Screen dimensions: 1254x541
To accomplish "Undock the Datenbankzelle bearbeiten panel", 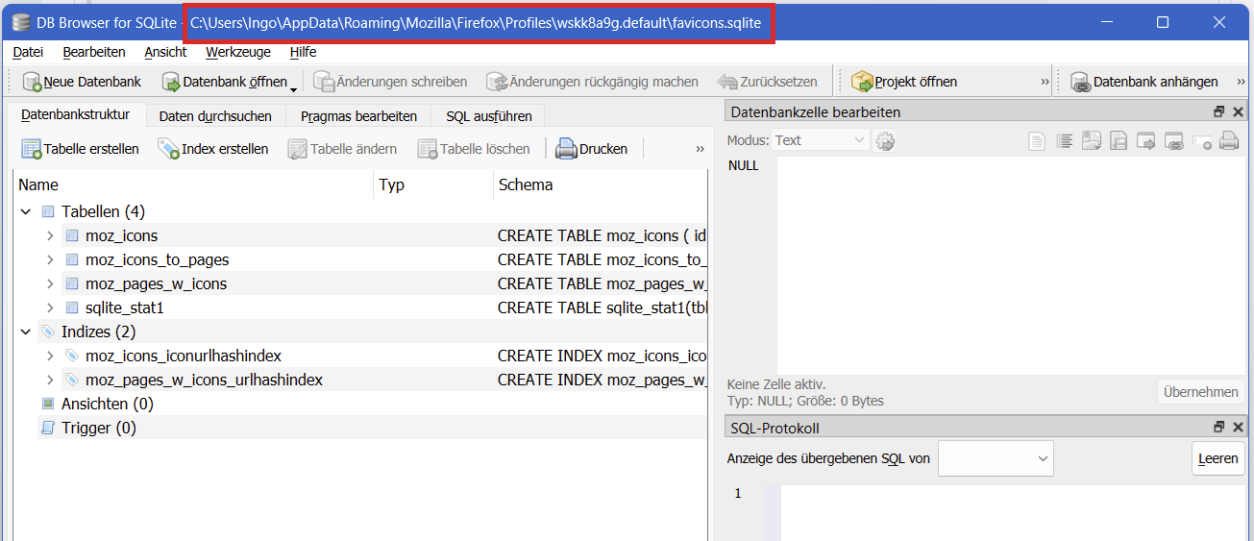I will (1219, 112).
